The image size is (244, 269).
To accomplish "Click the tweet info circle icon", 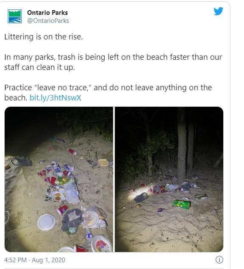I will [219, 260].
